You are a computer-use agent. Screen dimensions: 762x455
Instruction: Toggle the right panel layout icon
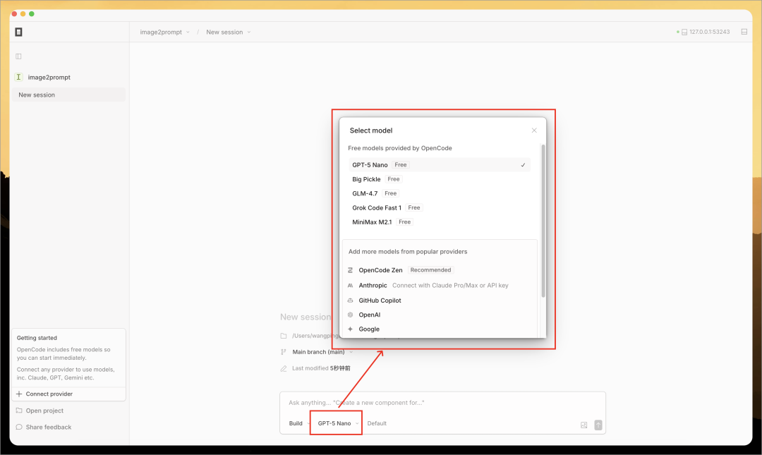[x=744, y=32]
